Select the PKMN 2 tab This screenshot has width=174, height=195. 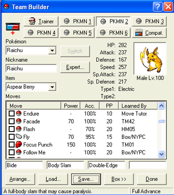click(113, 21)
